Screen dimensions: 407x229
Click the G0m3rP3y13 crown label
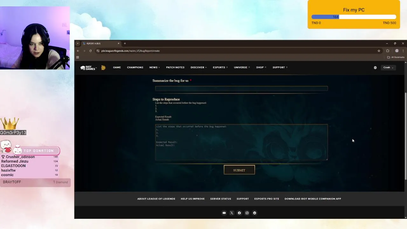(13, 133)
